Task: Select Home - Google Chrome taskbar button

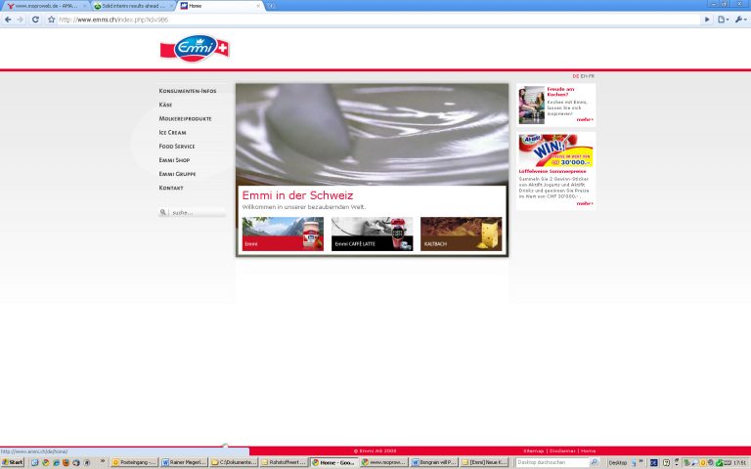Action: coord(333,462)
